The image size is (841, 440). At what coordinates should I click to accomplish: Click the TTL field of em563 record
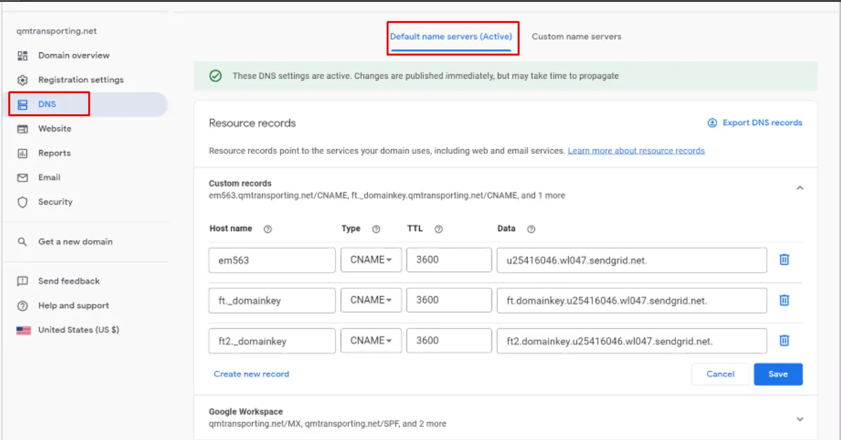pyautogui.click(x=449, y=260)
